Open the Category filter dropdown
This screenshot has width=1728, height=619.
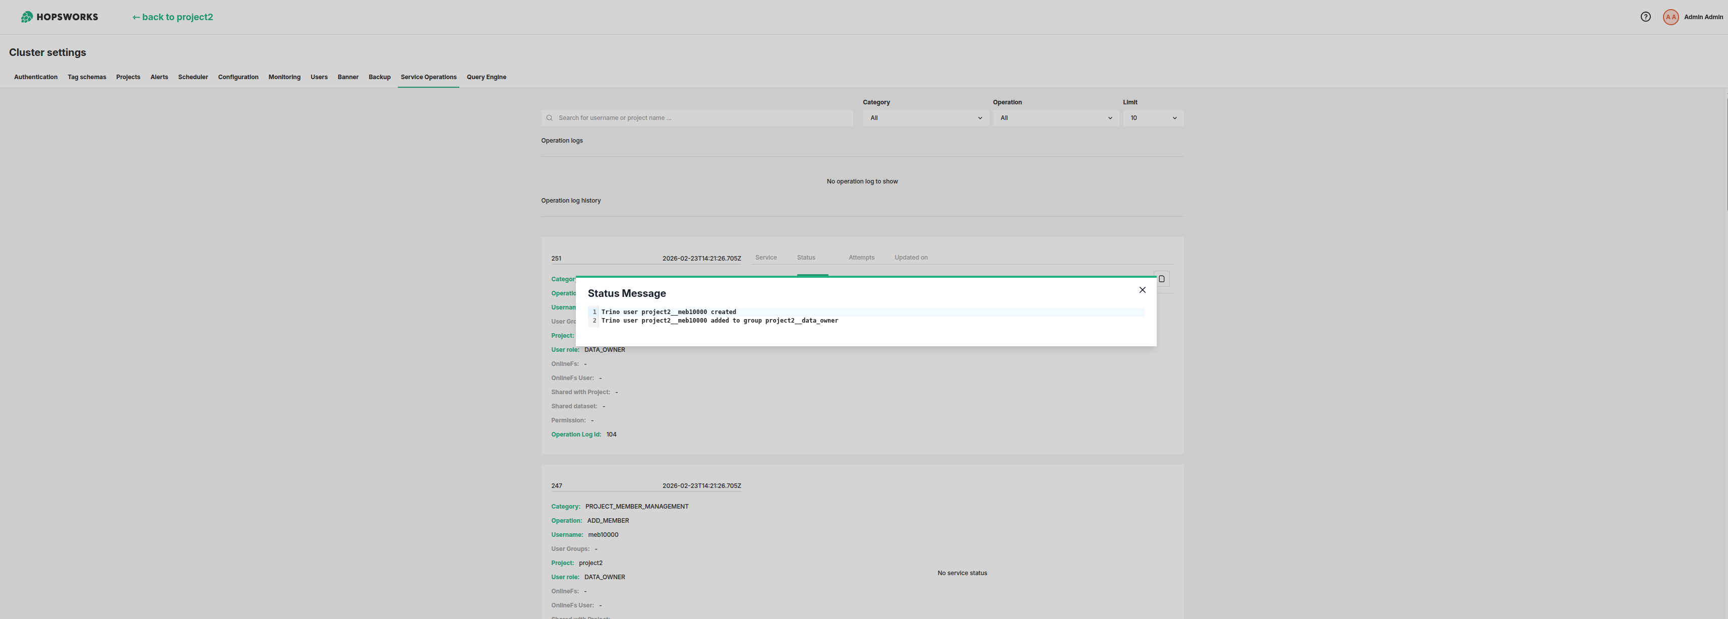926,117
